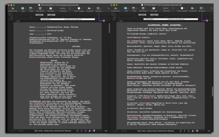This screenshot has width=219, height=137.
Task: Click Track Changes icon in left window
Action: (x=79, y=8)
